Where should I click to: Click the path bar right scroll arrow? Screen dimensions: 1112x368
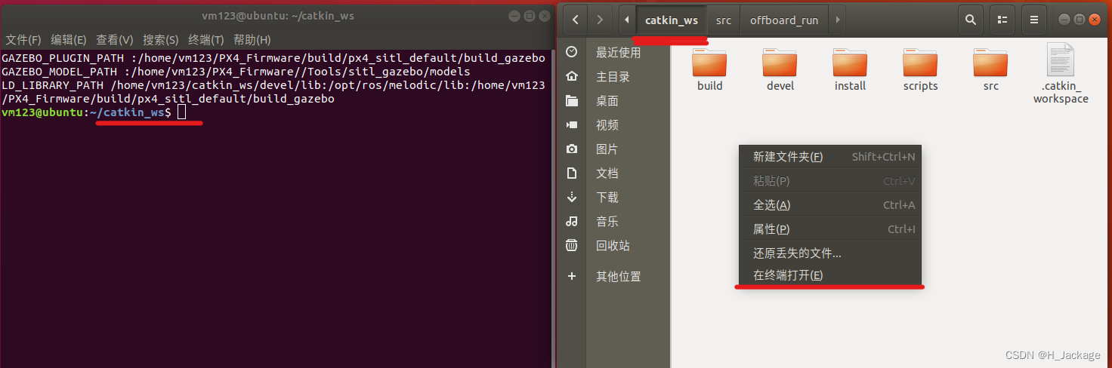pyautogui.click(x=837, y=20)
